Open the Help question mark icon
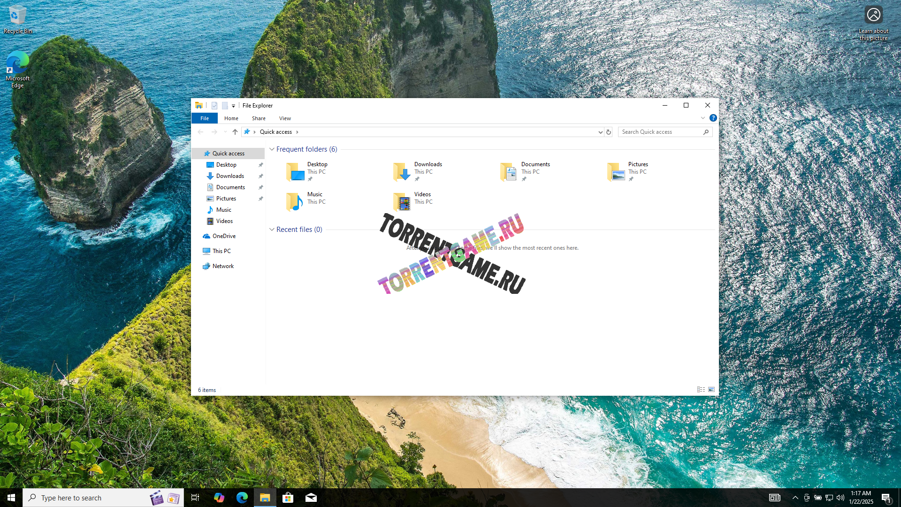This screenshot has height=507, width=901. pyautogui.click(x=713, y=118)
